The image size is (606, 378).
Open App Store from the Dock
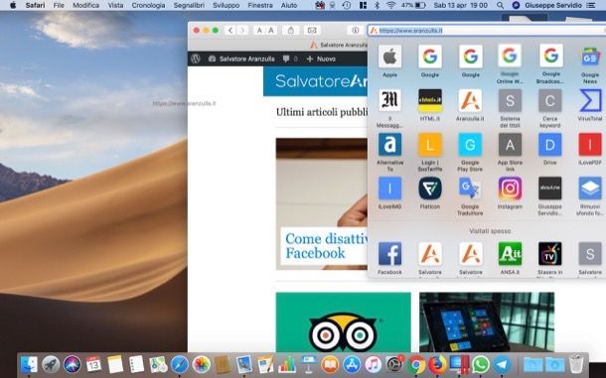[x=352, y=364]
